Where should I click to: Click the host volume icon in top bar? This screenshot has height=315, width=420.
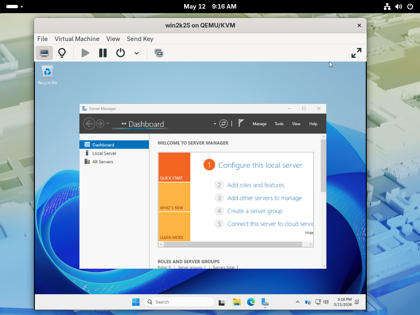[x=399, y=7]
